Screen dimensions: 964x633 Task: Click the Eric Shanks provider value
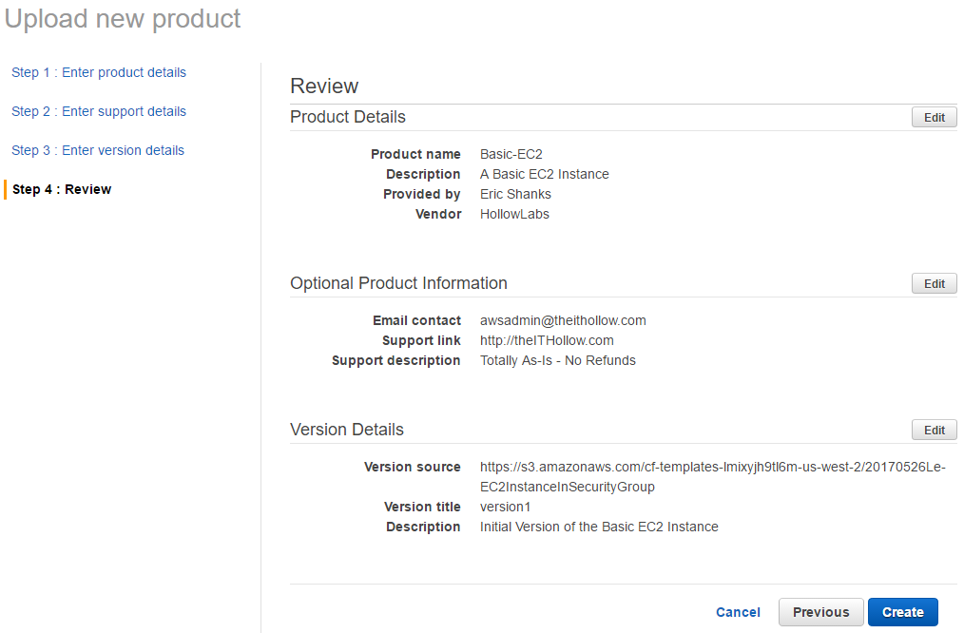click(x=515, y=194)
